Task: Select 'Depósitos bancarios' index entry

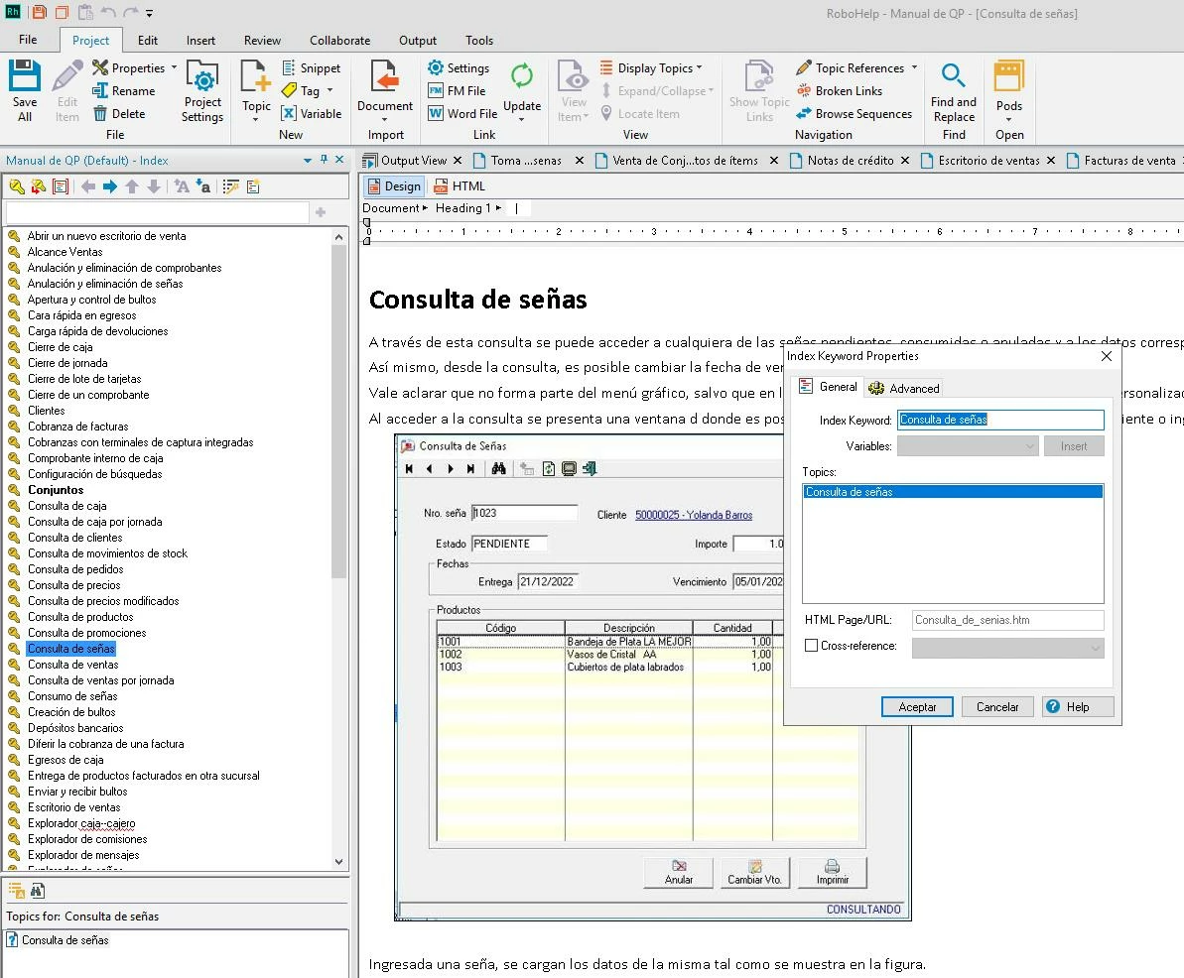Action: [75, 727]
